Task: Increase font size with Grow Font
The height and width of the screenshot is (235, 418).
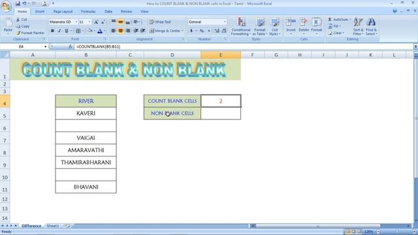Action: pos(96,22)
